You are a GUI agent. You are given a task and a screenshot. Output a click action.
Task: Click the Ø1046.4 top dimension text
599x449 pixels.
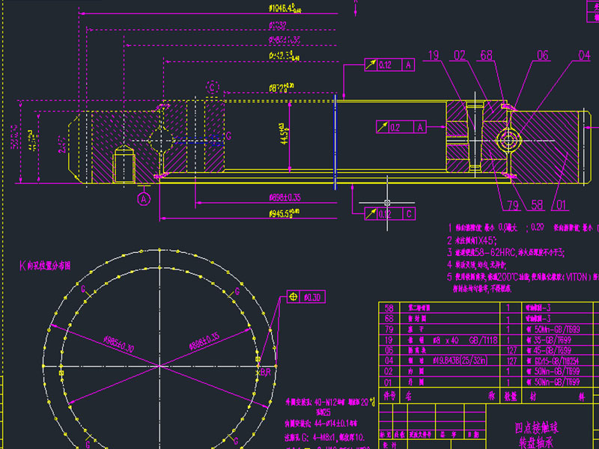point(285,10)
